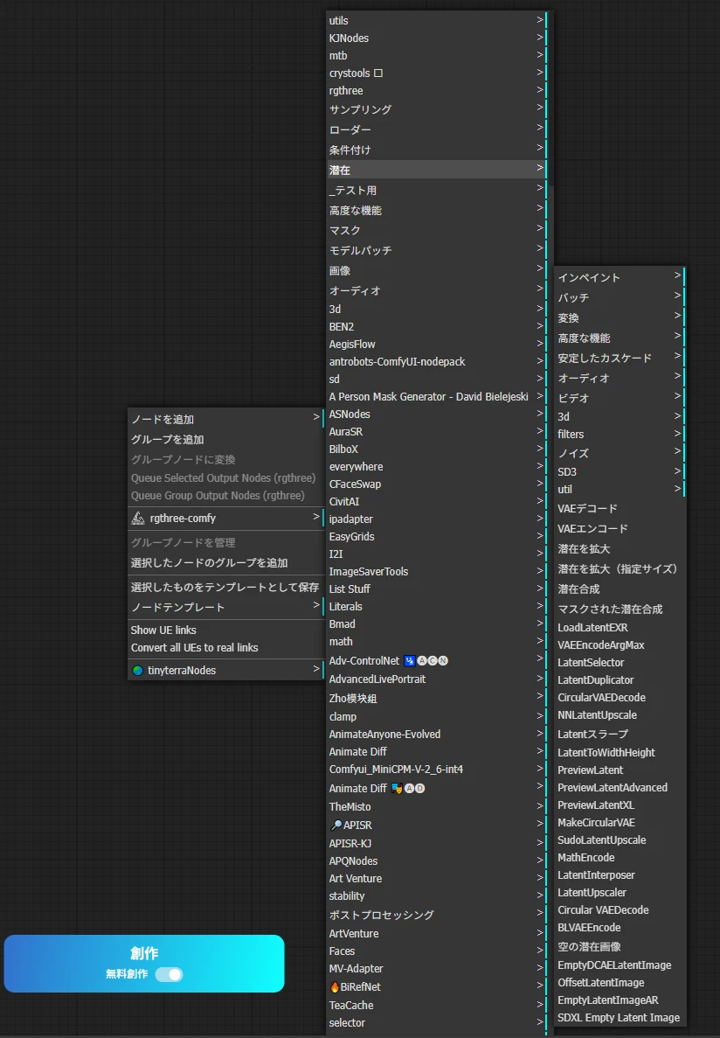This screenshot has height=1038, width=720.
Task: Expand the ノードを追加 submenu arrow
Action: pos(317,419)
